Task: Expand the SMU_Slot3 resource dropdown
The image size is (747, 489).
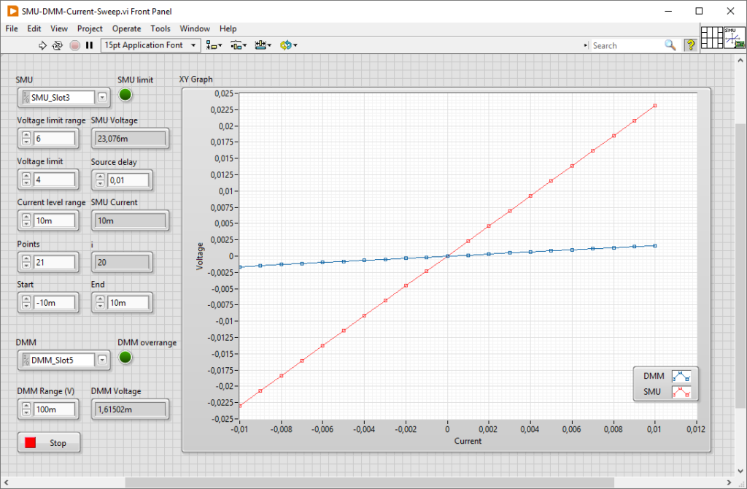Action: [x=102, y=97]
